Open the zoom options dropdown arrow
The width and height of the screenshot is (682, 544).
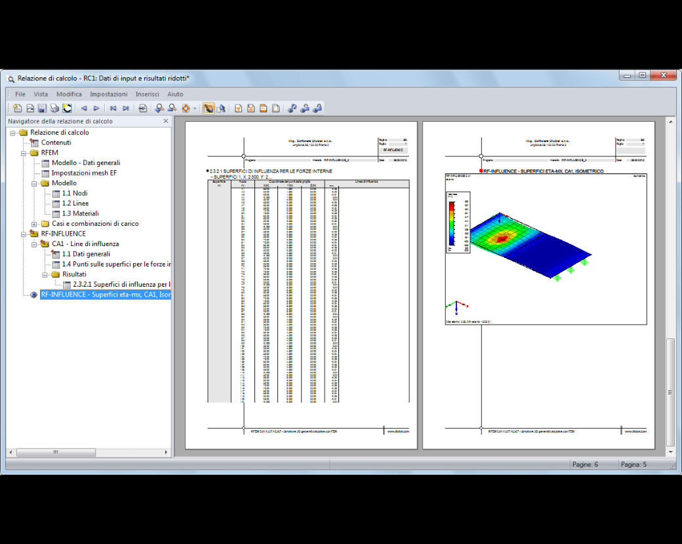pyautogui.click(x=195, y=109)
